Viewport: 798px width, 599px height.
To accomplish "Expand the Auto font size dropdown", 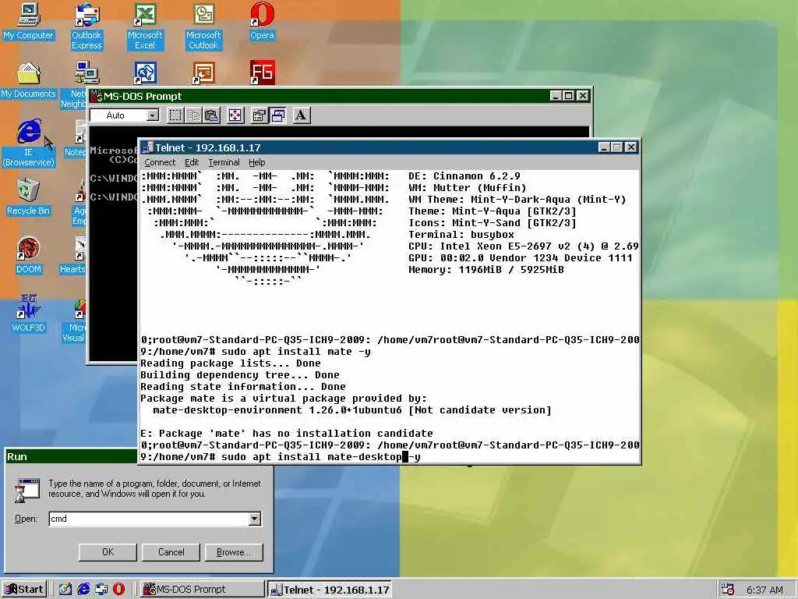I will 152,115.
